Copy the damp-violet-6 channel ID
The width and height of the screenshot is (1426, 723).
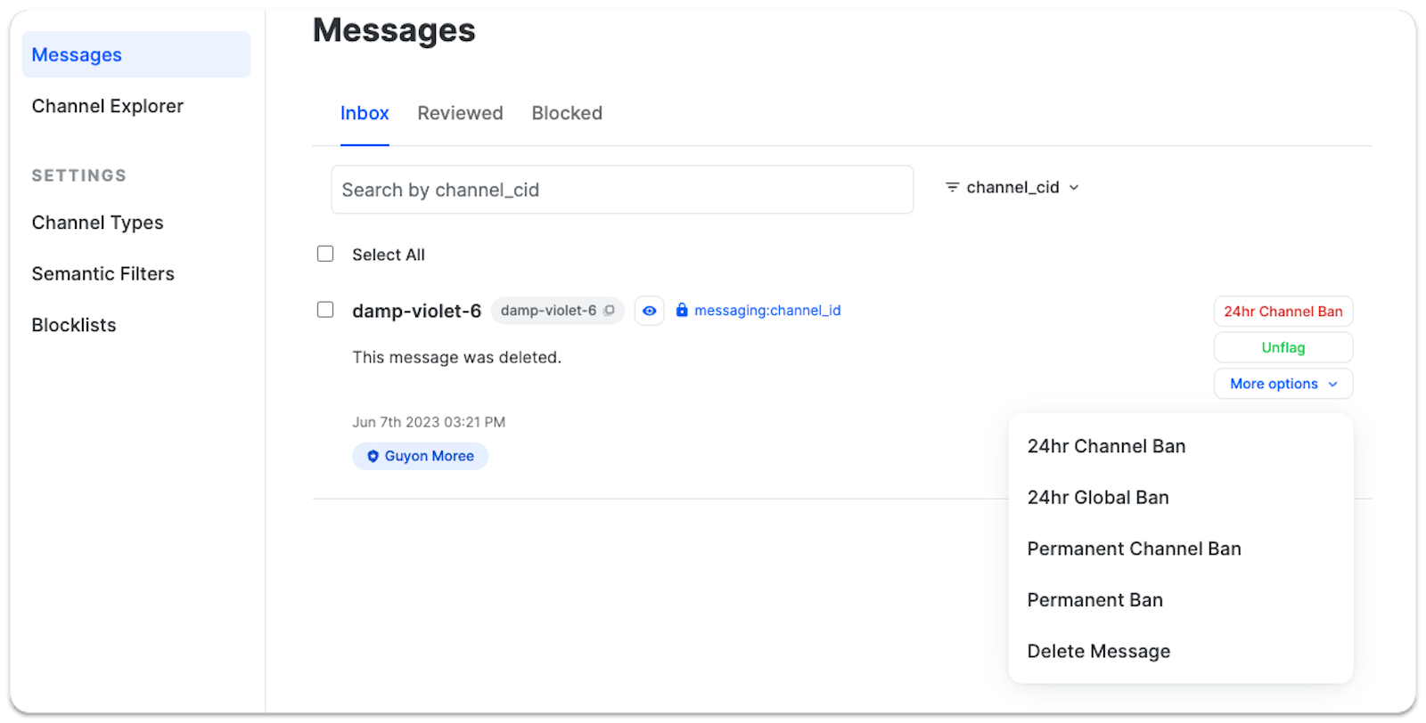coord(611,311)
